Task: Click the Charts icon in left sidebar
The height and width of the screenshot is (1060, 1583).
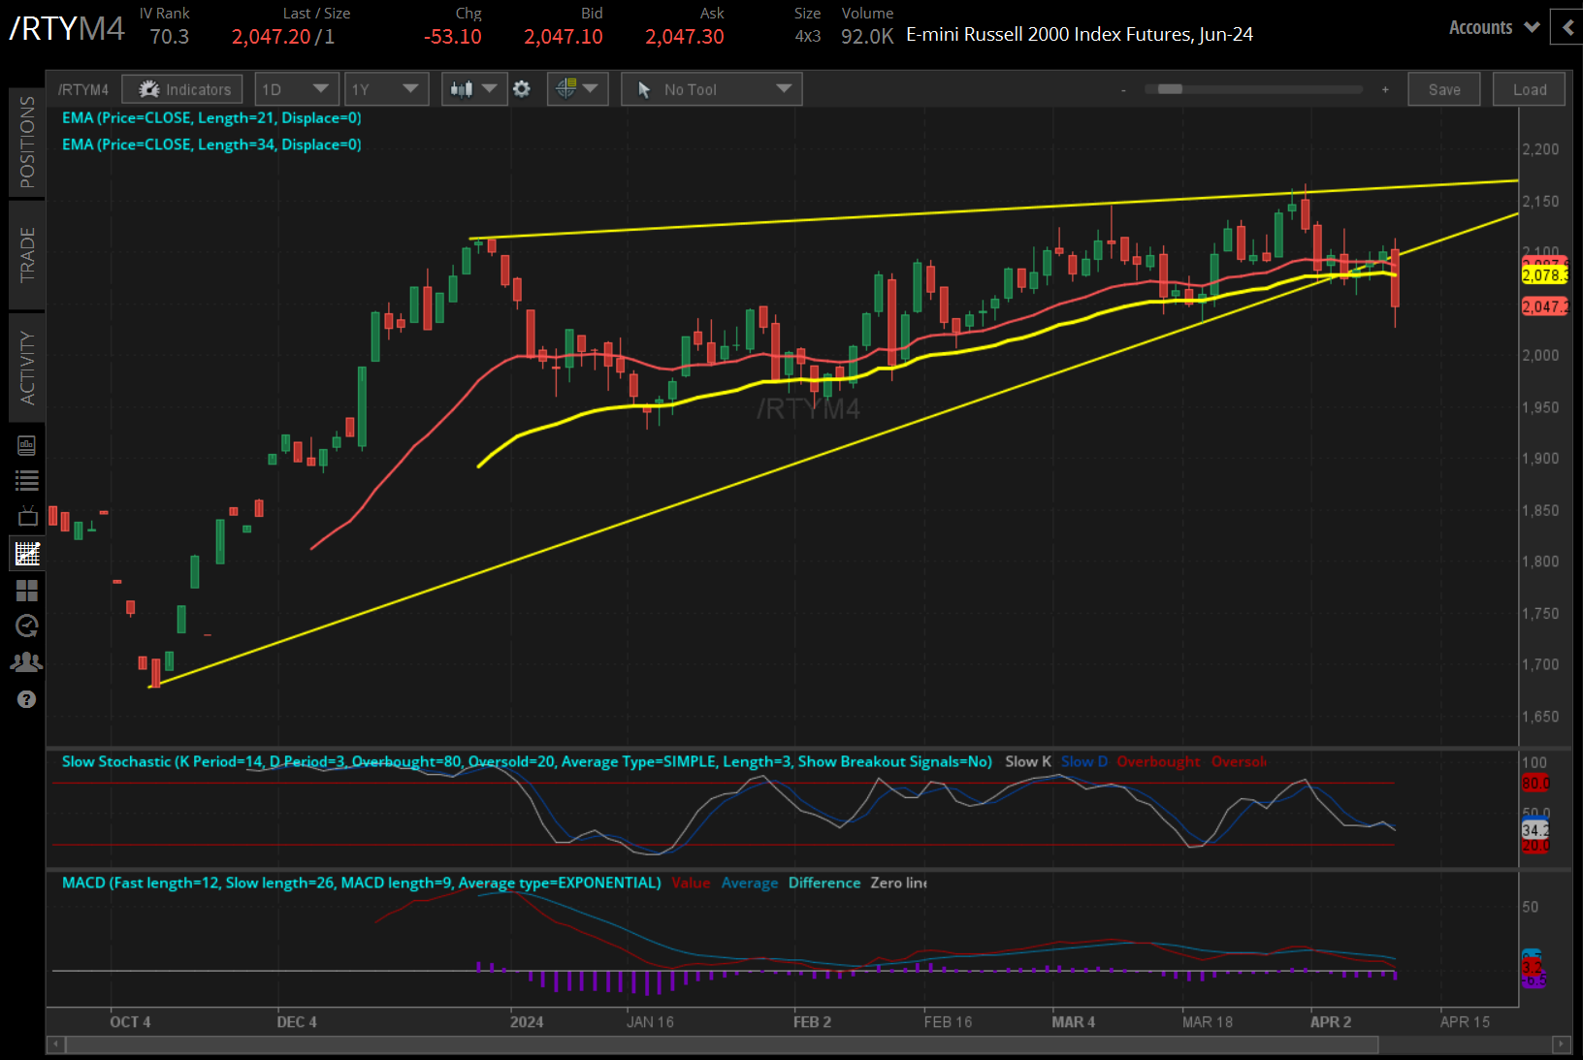Action: point(27,554)
